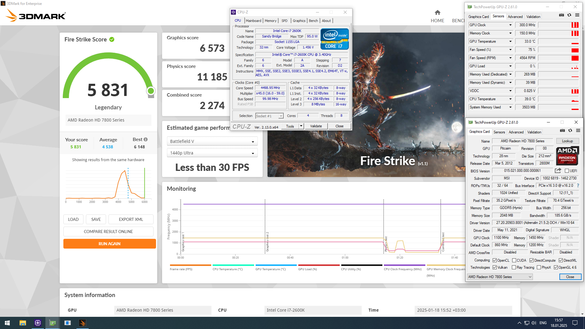
Task: Toggle the PhysX checkbox
Action: pyautogui.click(x=539, y=267)
